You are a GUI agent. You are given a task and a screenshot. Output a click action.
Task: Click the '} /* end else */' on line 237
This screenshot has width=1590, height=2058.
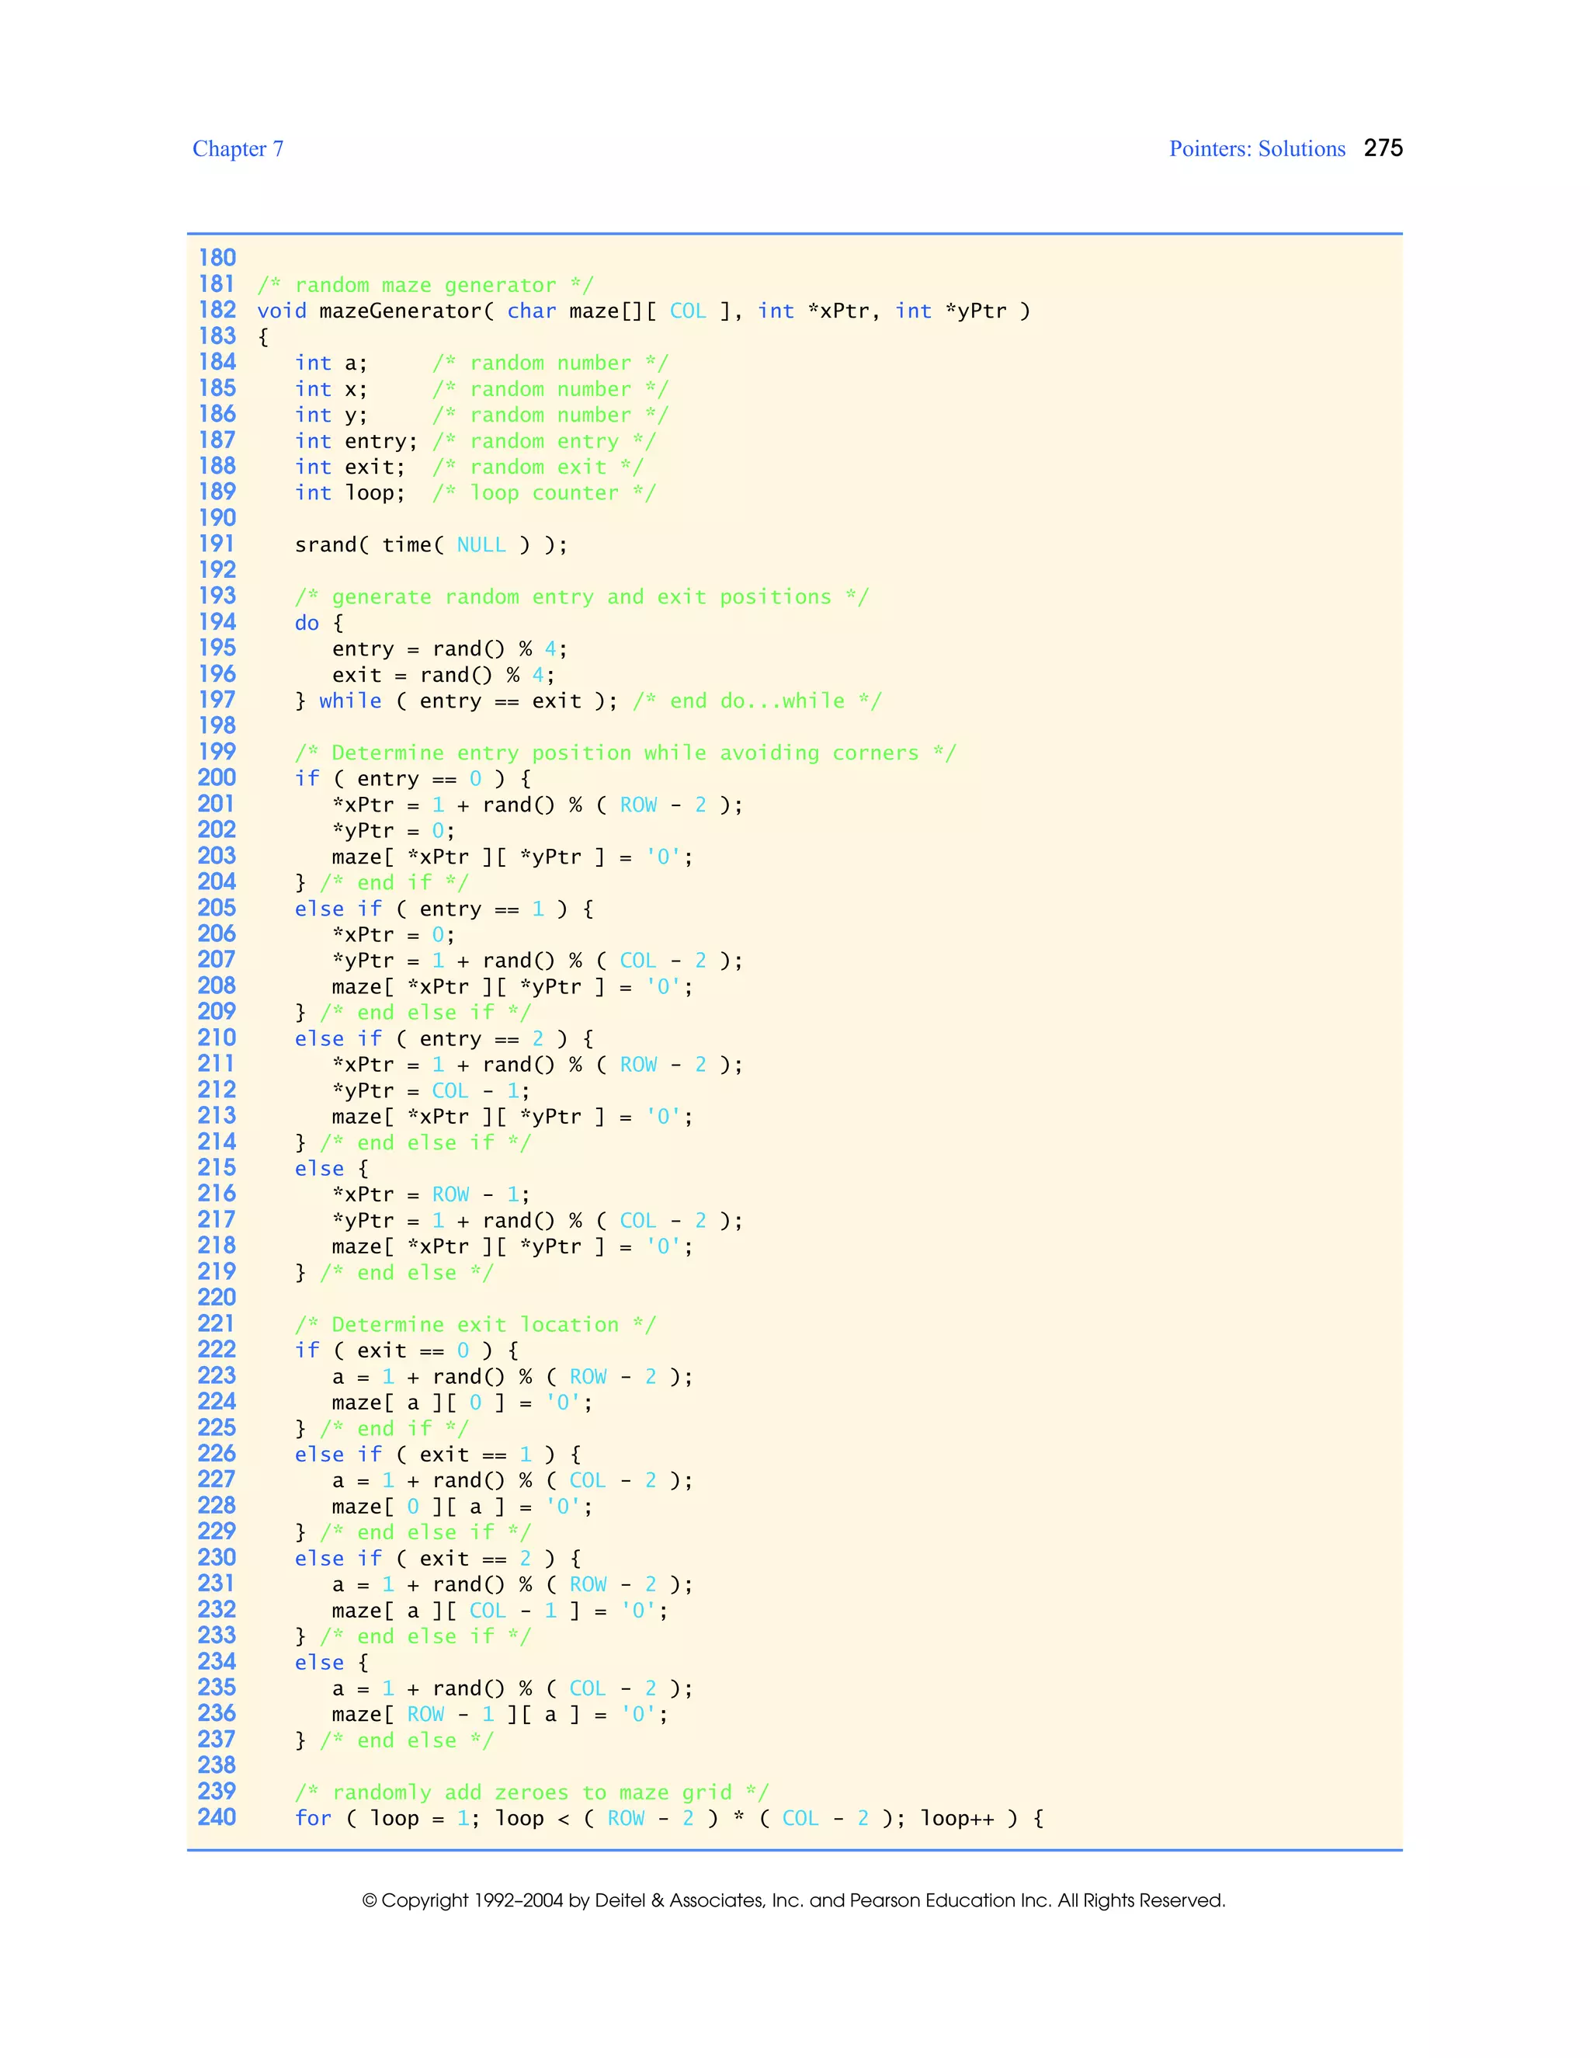point(394,1740)
